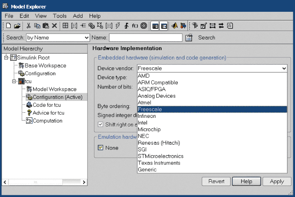The height and width of the screenshot is (197, 295).
Task: Click the four-pane grid icon
Action: coord(65,25)
